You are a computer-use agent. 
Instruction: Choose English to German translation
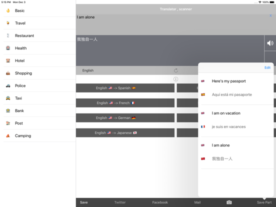point(125,118)
